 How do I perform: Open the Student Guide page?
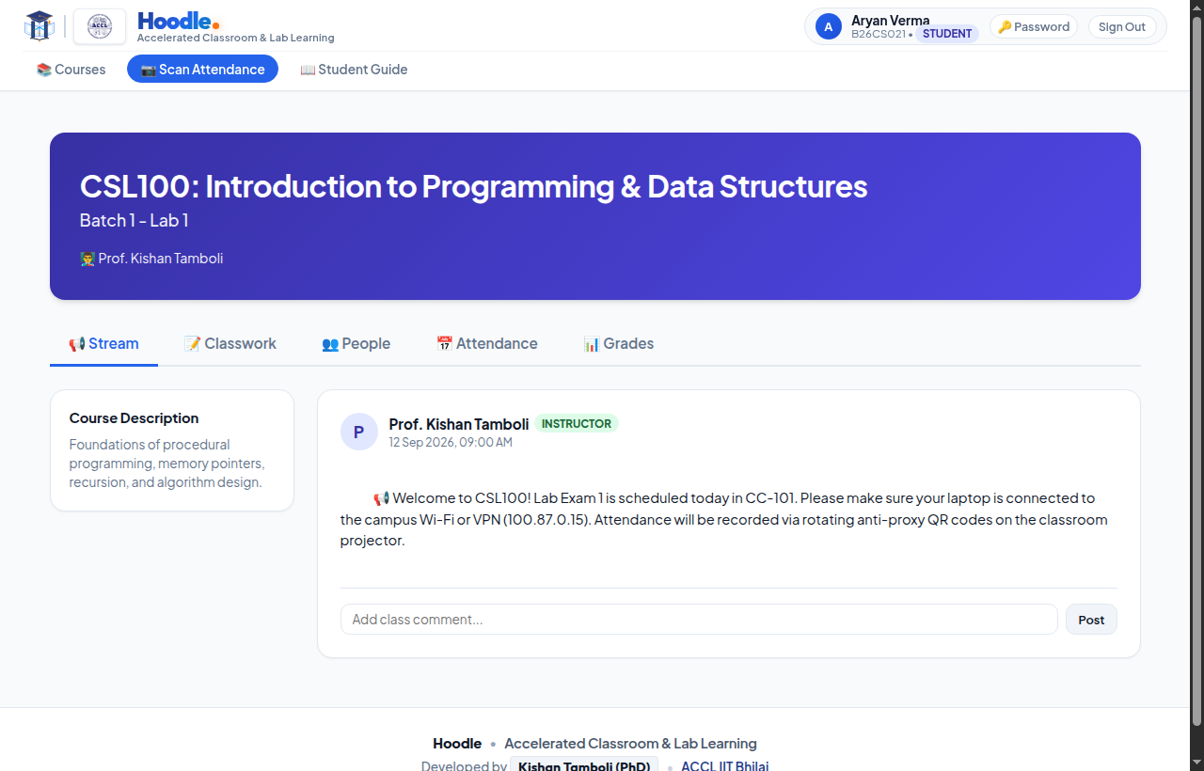354,69
